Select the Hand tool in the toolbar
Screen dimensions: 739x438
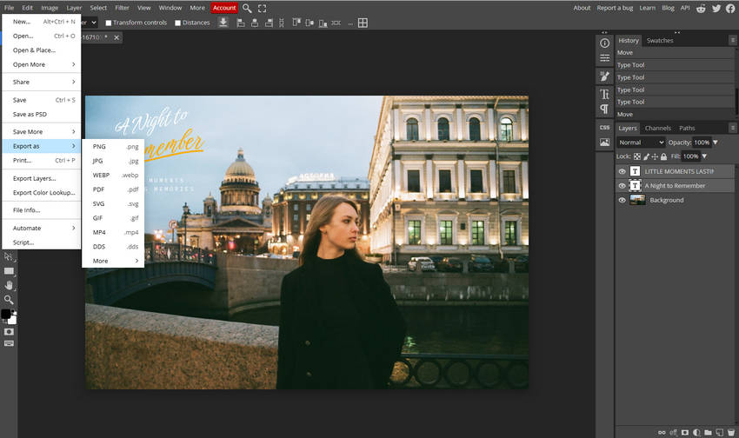(9, 285)
